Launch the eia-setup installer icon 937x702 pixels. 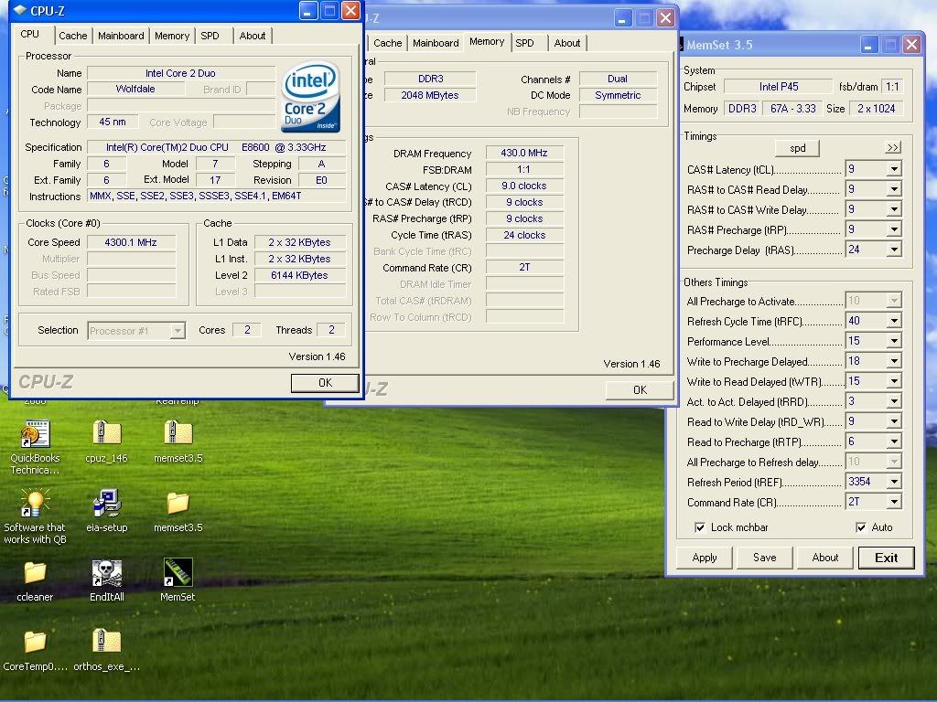point(107,504)
